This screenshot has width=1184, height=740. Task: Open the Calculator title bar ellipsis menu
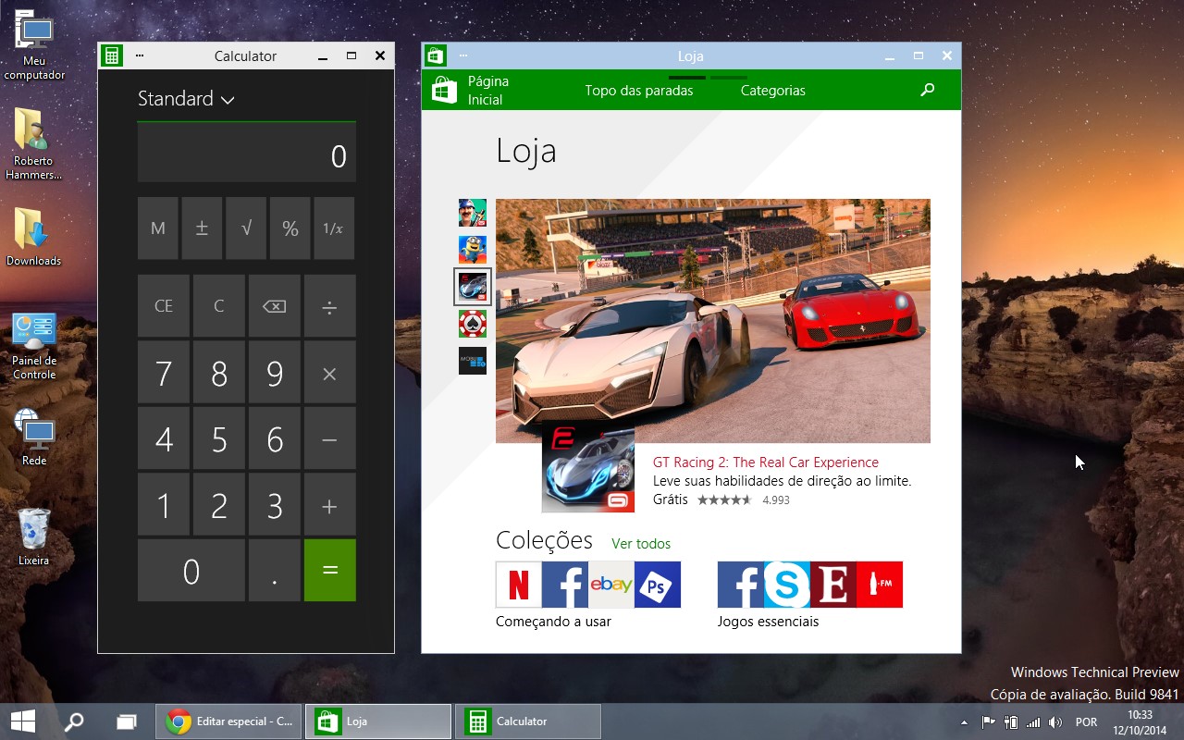coord(140,55)
